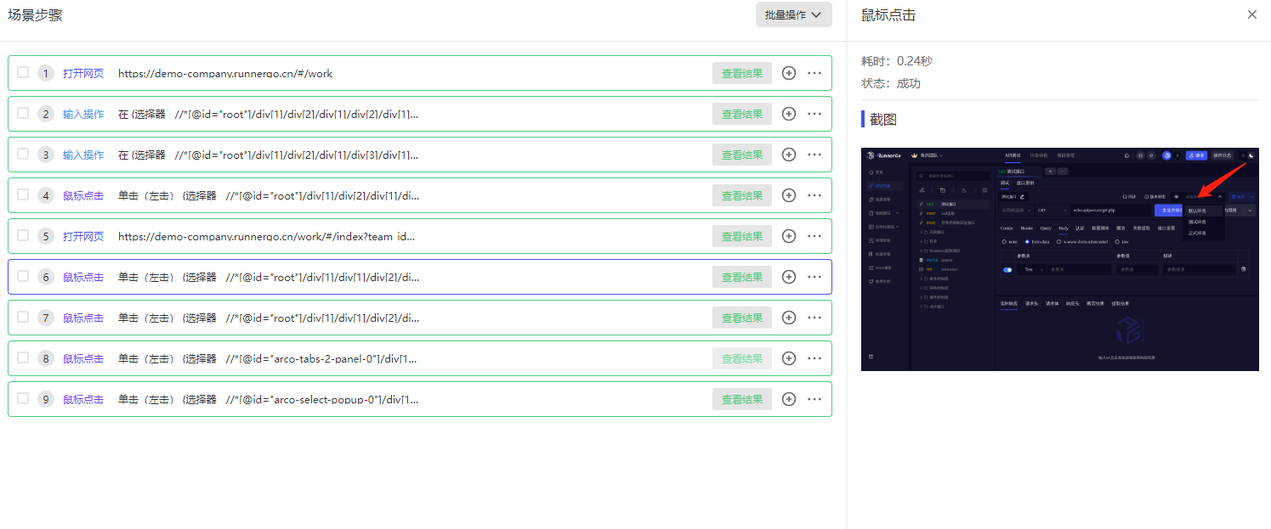Click the plus icon on step 3
This screenshot has height=529, width=1271.
(789, 155)
